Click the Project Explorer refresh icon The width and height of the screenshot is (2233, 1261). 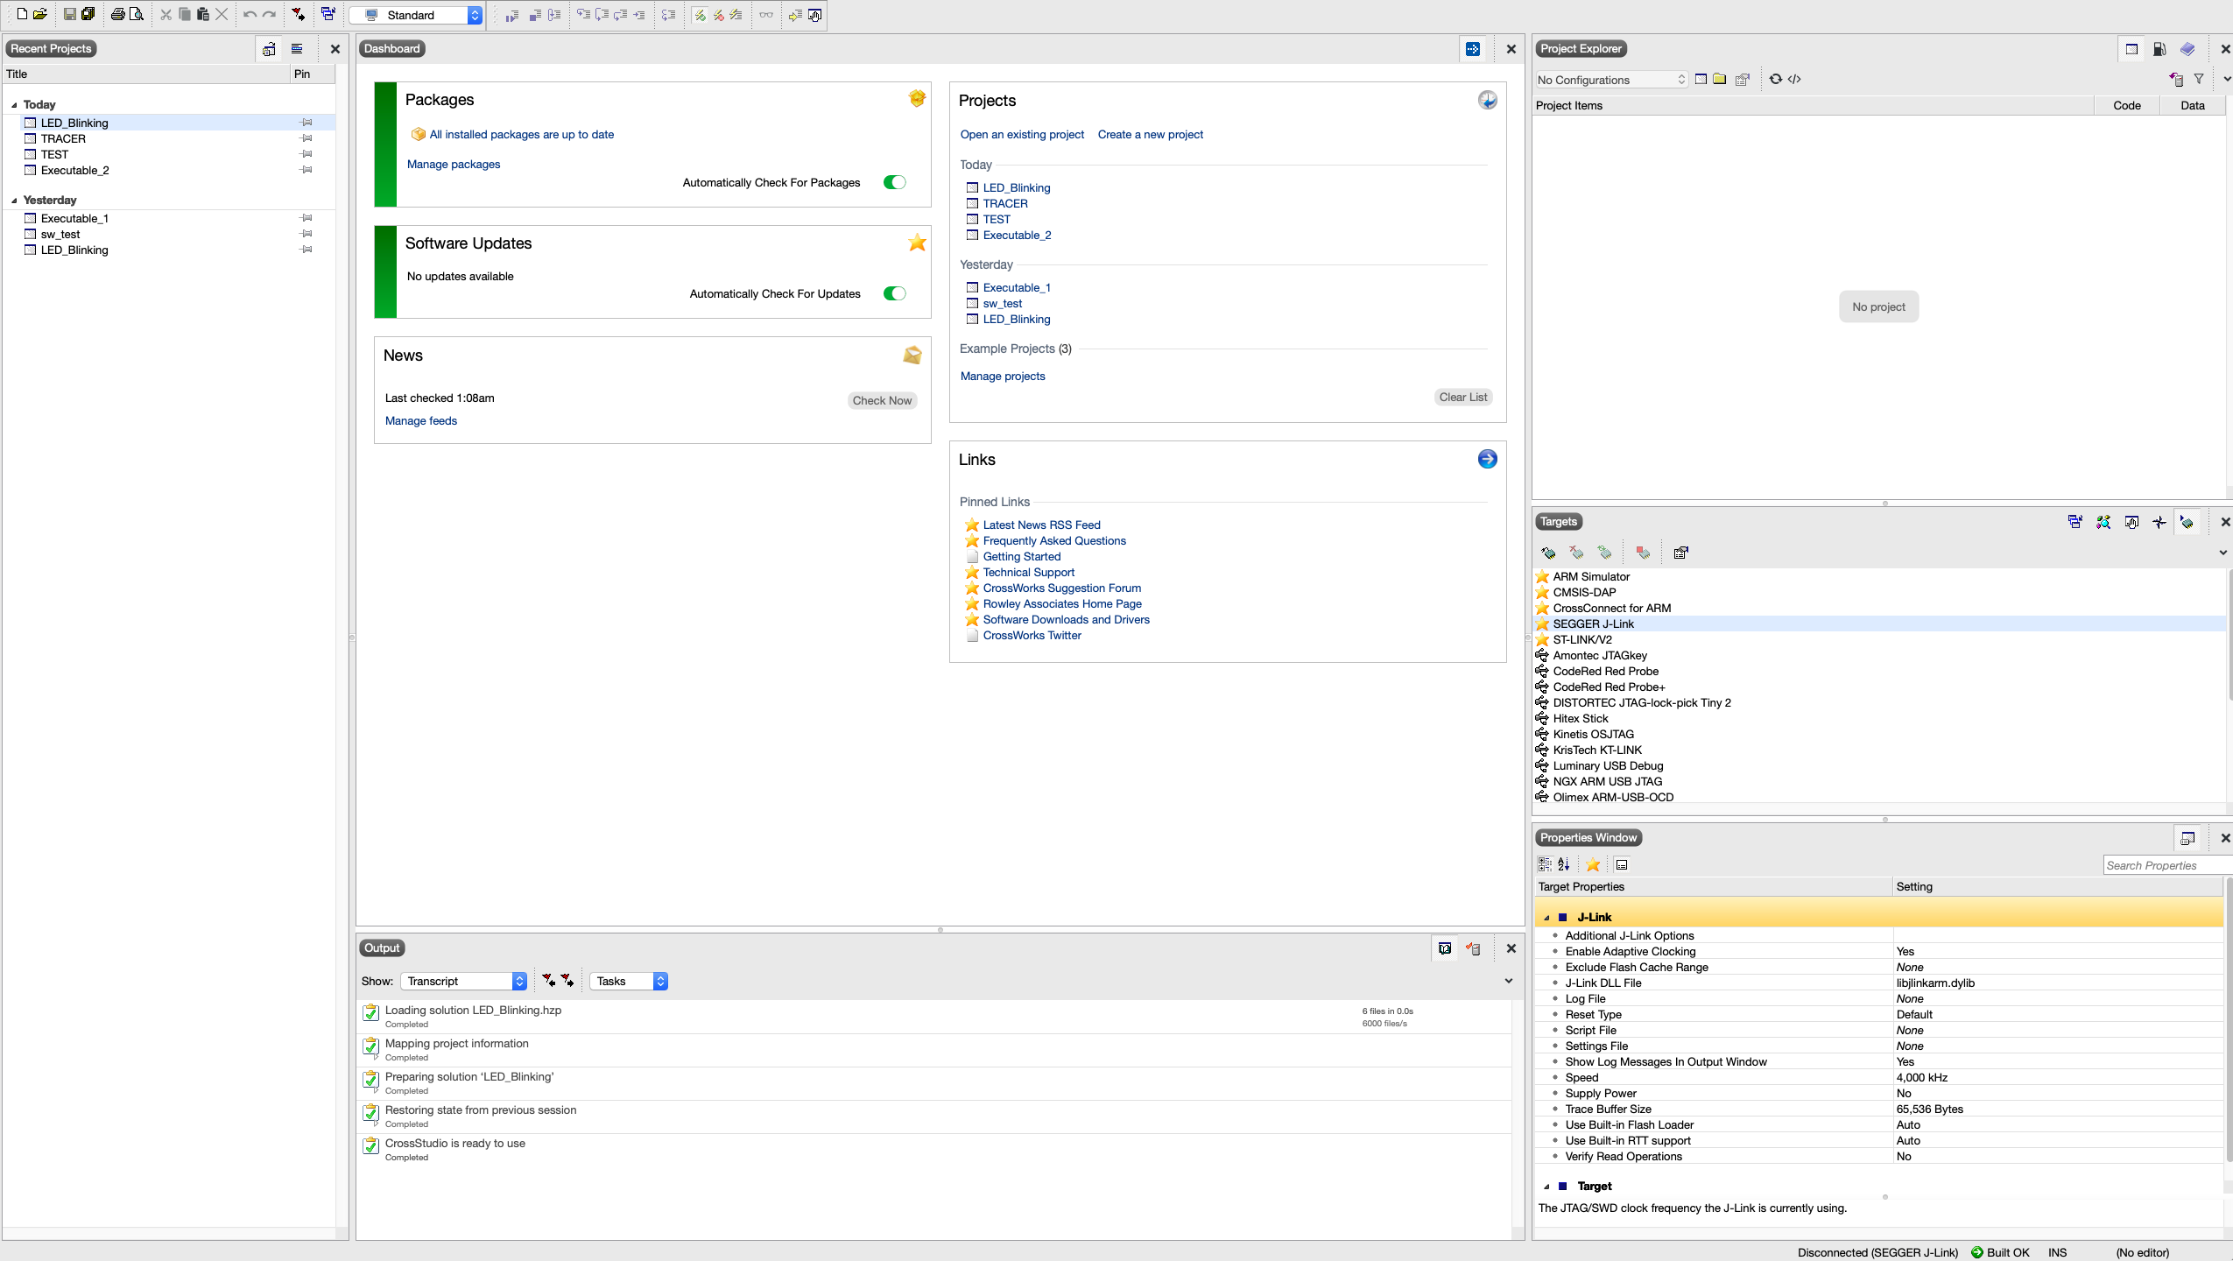(x=1775, y=79)
